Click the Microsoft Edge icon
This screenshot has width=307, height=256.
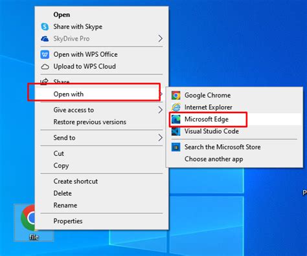tap(176, 119)
